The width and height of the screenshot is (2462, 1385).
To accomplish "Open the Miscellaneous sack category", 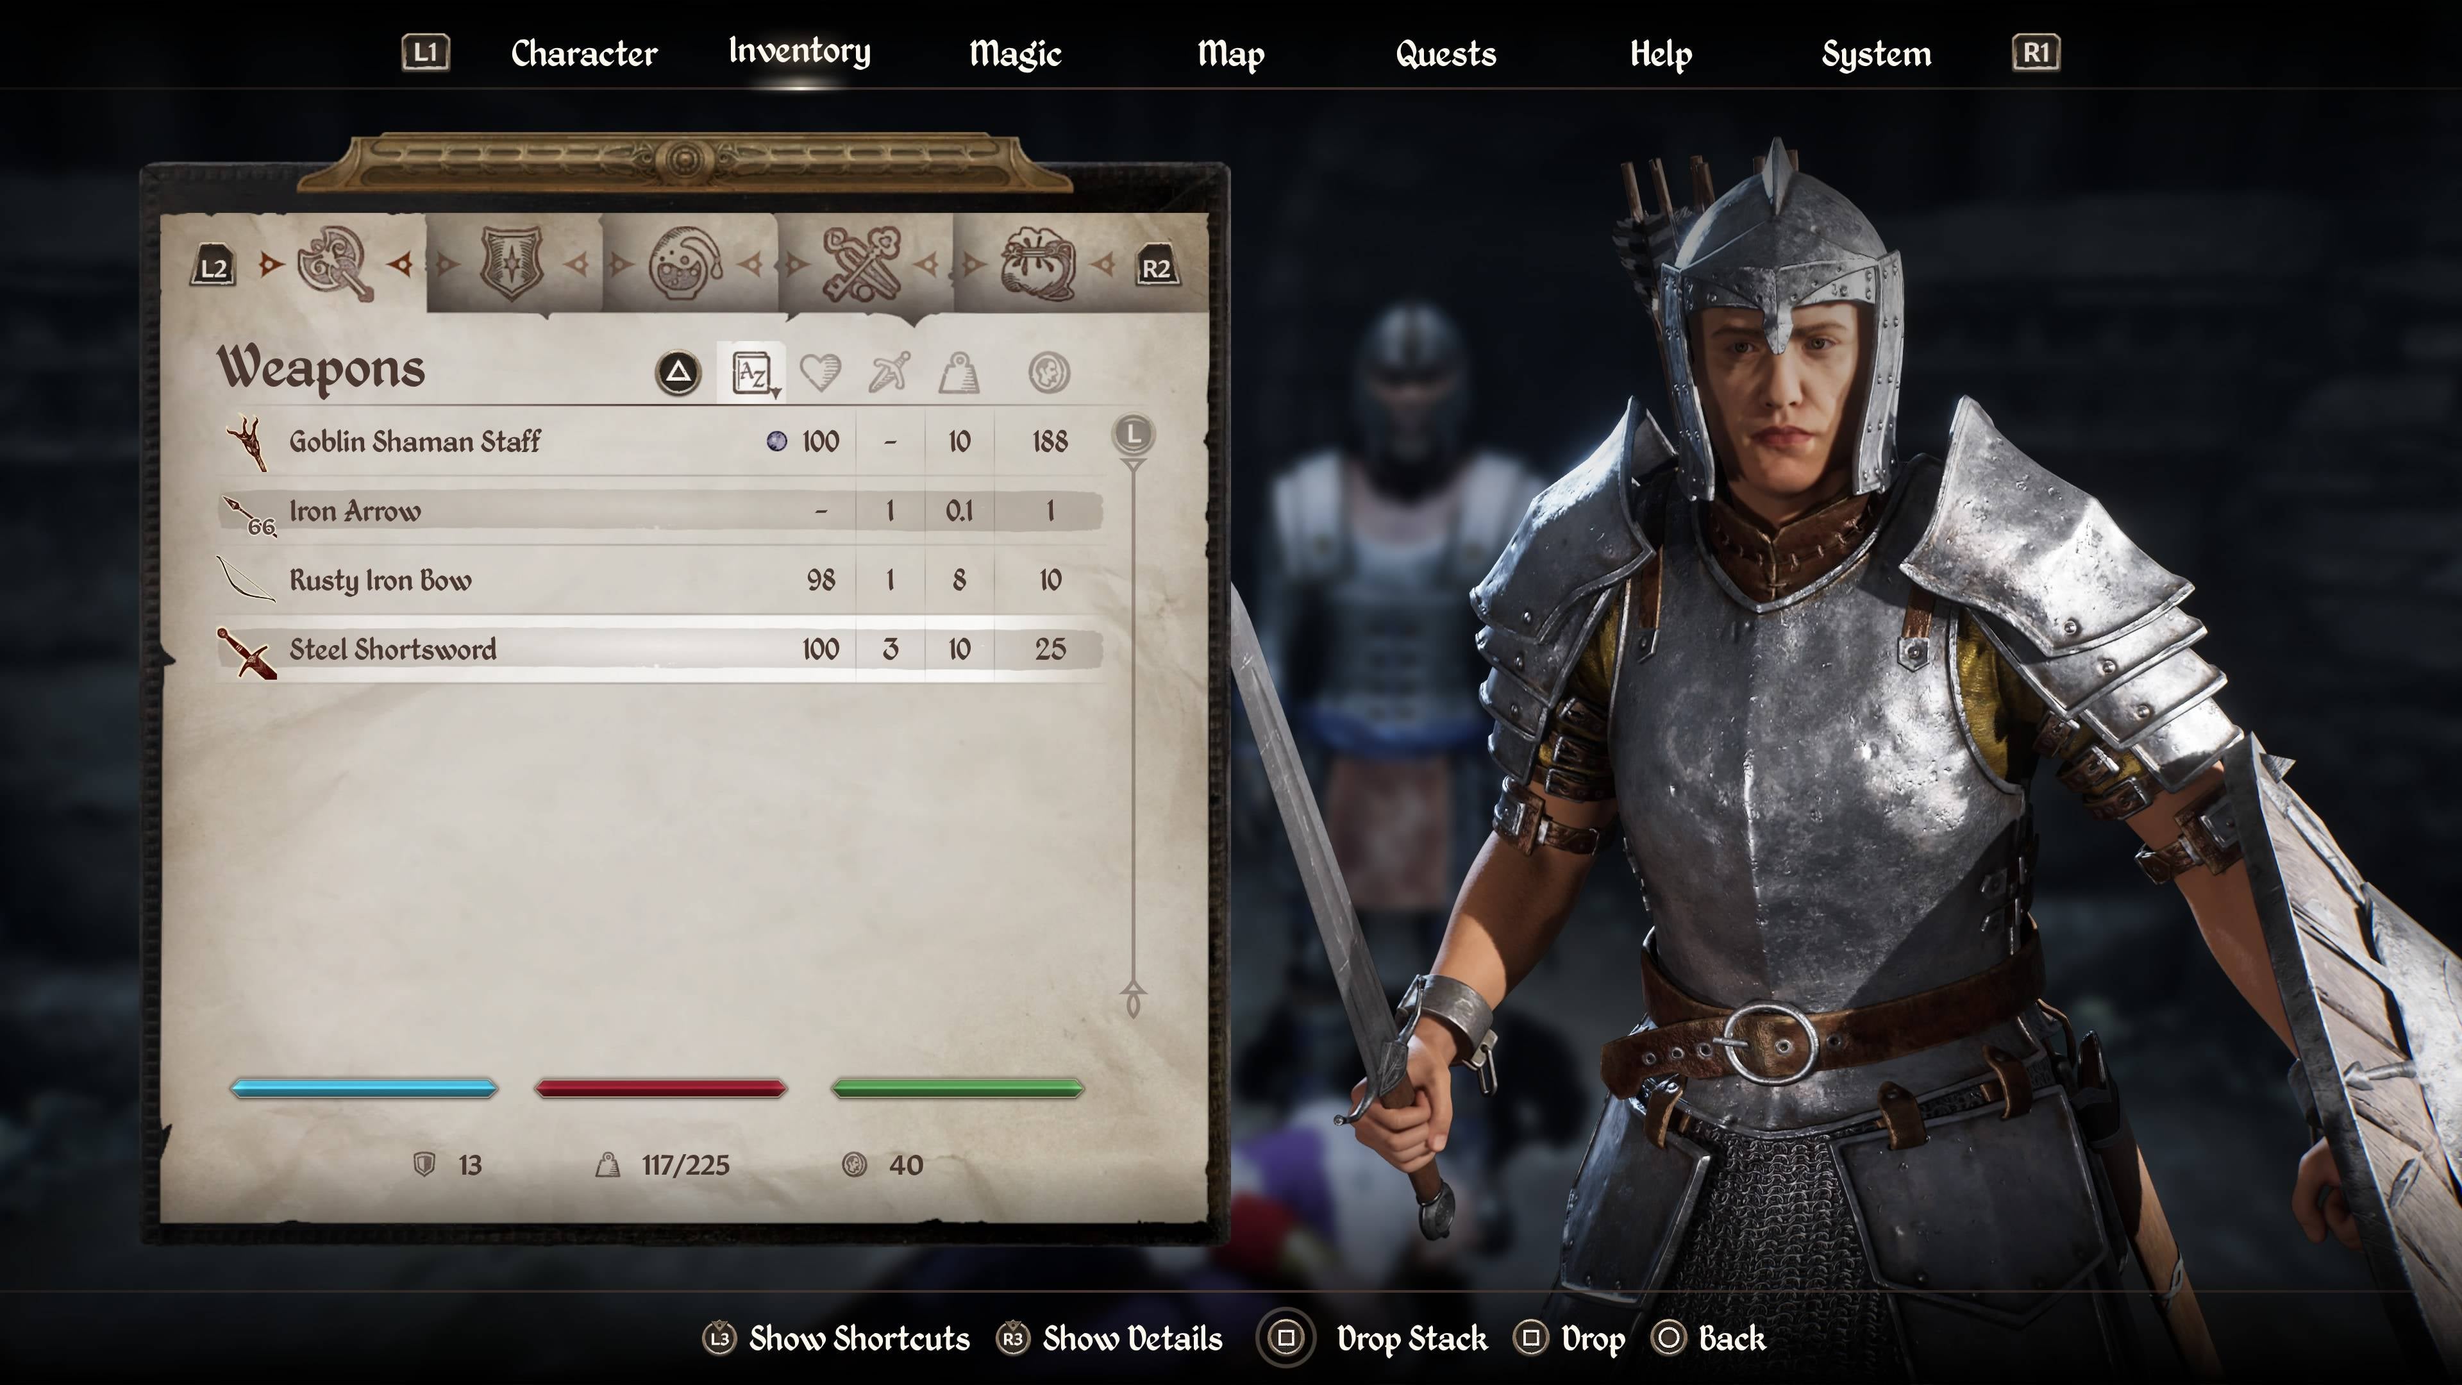I will coord(1037,263).
